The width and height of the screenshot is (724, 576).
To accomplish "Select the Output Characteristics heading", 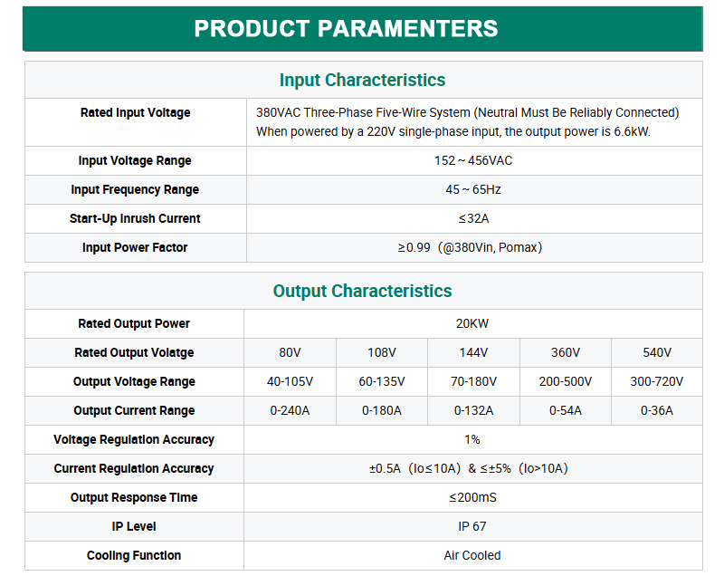I will pos(363,291).
